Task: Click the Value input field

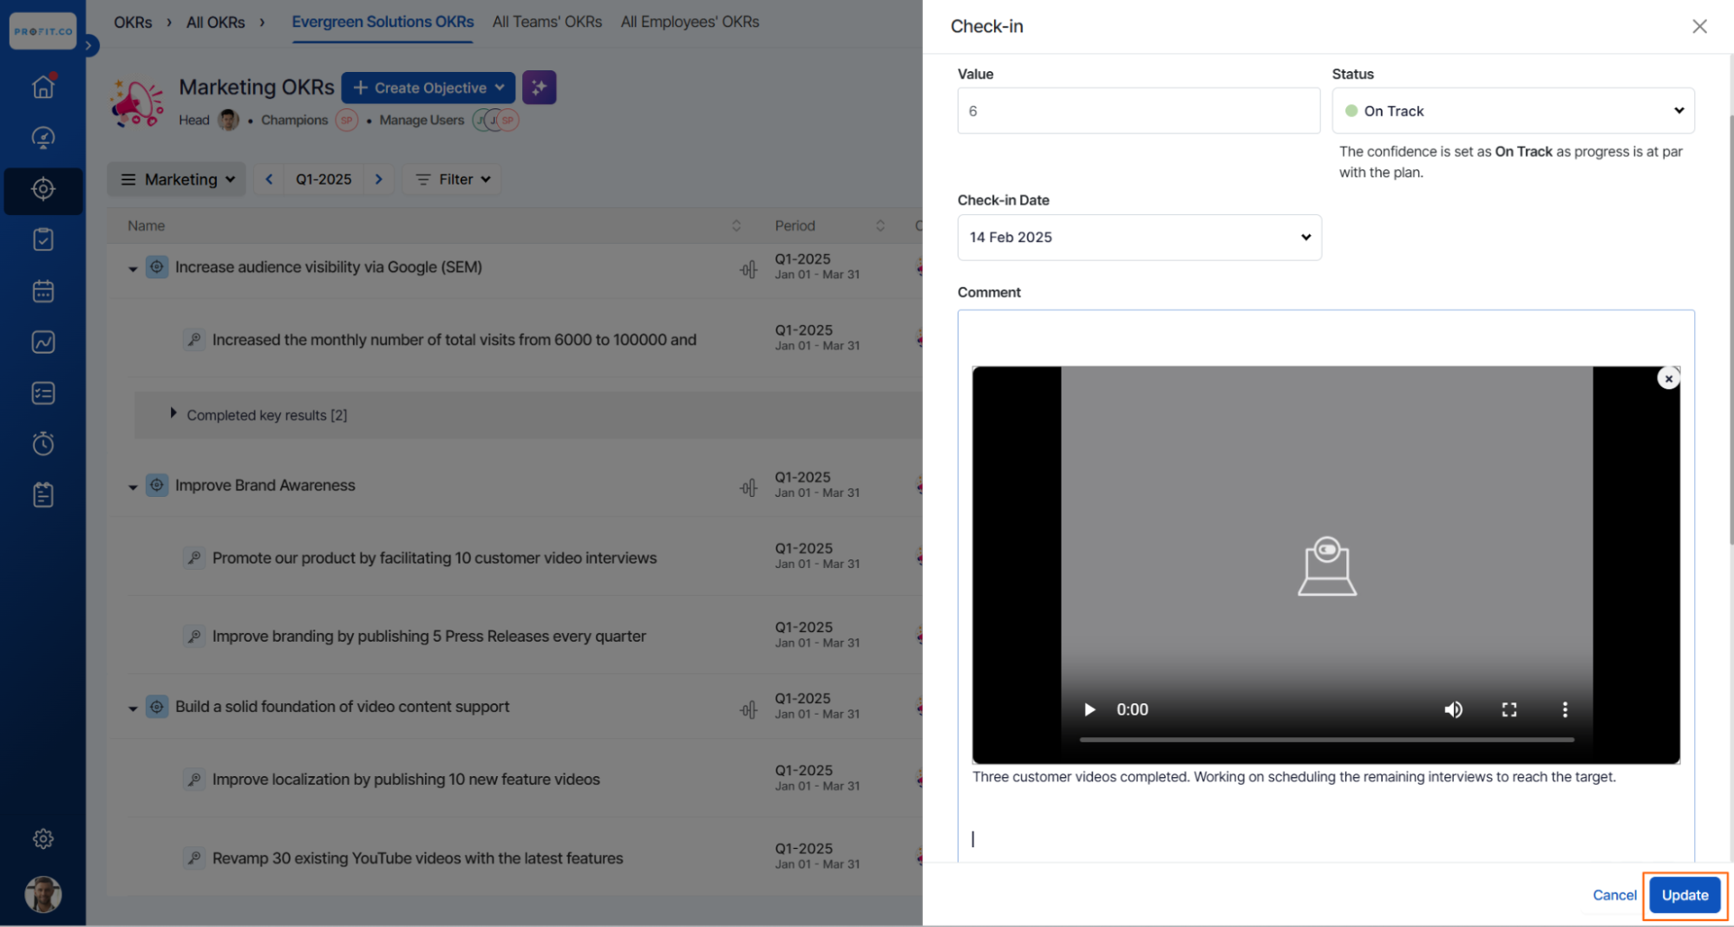Action: (1138, 111)
